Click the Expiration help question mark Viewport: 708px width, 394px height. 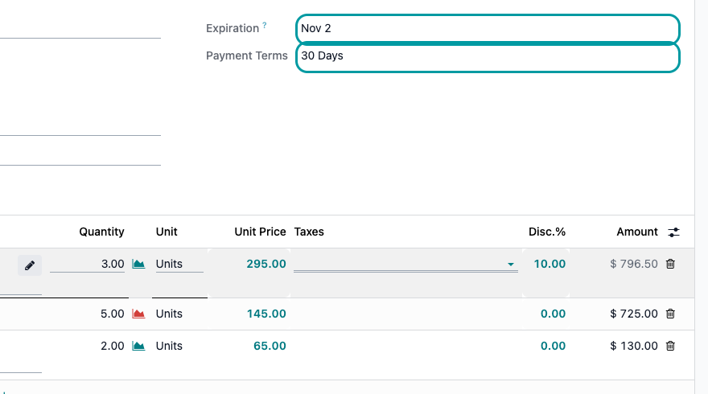click(x=265, y=25)
